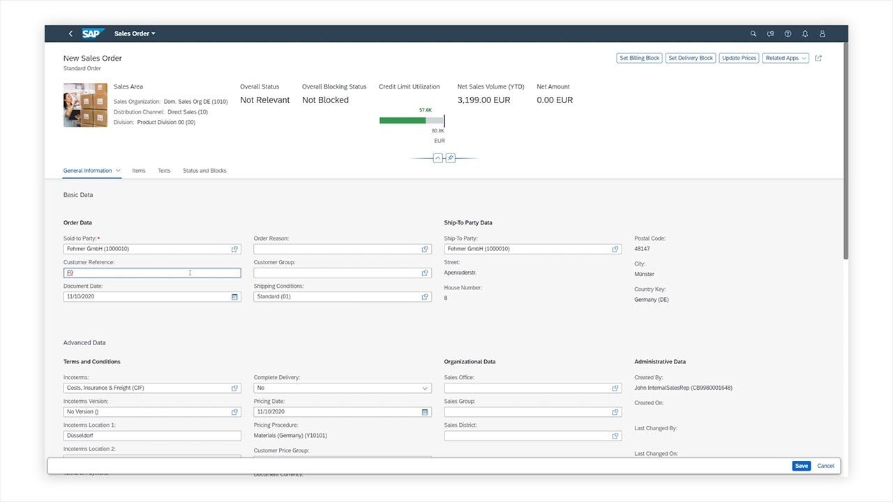Image resolution: width=893 pixels, height=502 pixels.
Task: Click the Credit Limit Utilization progress bar
Action: point(411,120)
